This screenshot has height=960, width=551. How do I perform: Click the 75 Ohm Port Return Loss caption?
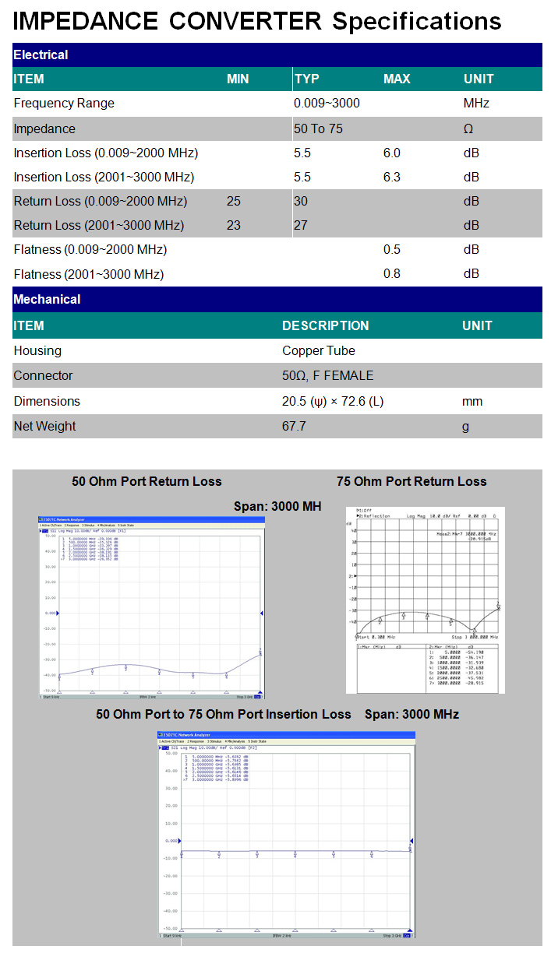point(411,481)
